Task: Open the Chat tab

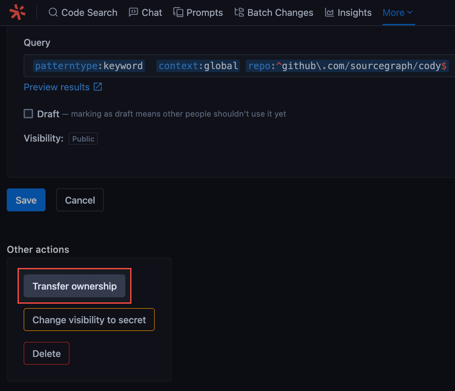Action: [x=146, y=12]
